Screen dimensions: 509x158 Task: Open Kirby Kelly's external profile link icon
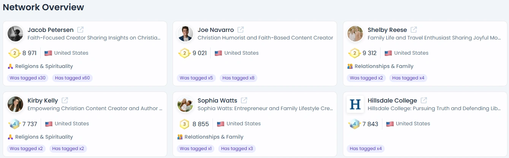coord(65,100)
